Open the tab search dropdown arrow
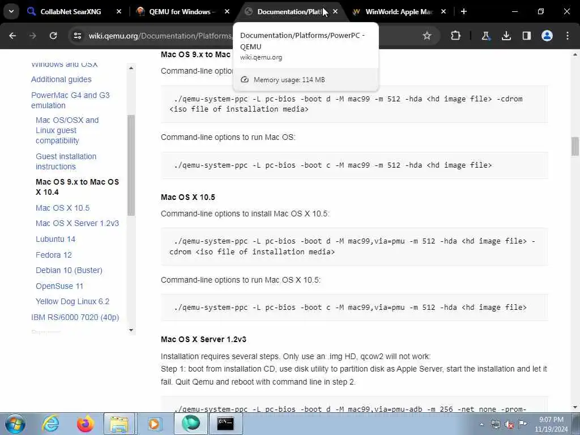 (x=11, y=11)
